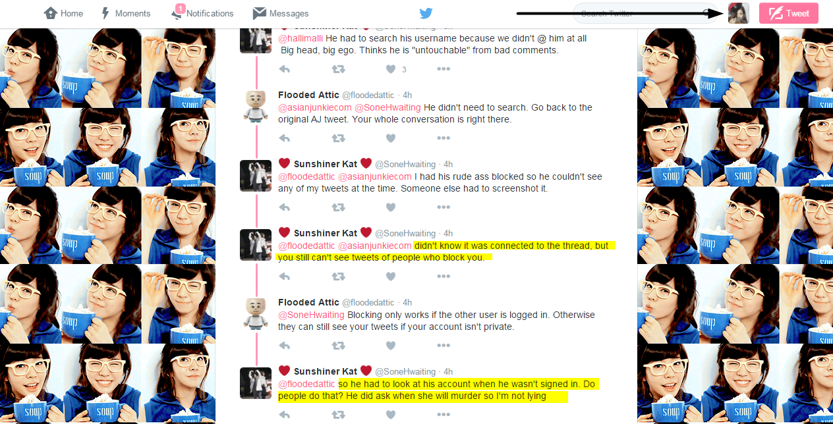Like the last Sunshiner Kat tweet

391,415
